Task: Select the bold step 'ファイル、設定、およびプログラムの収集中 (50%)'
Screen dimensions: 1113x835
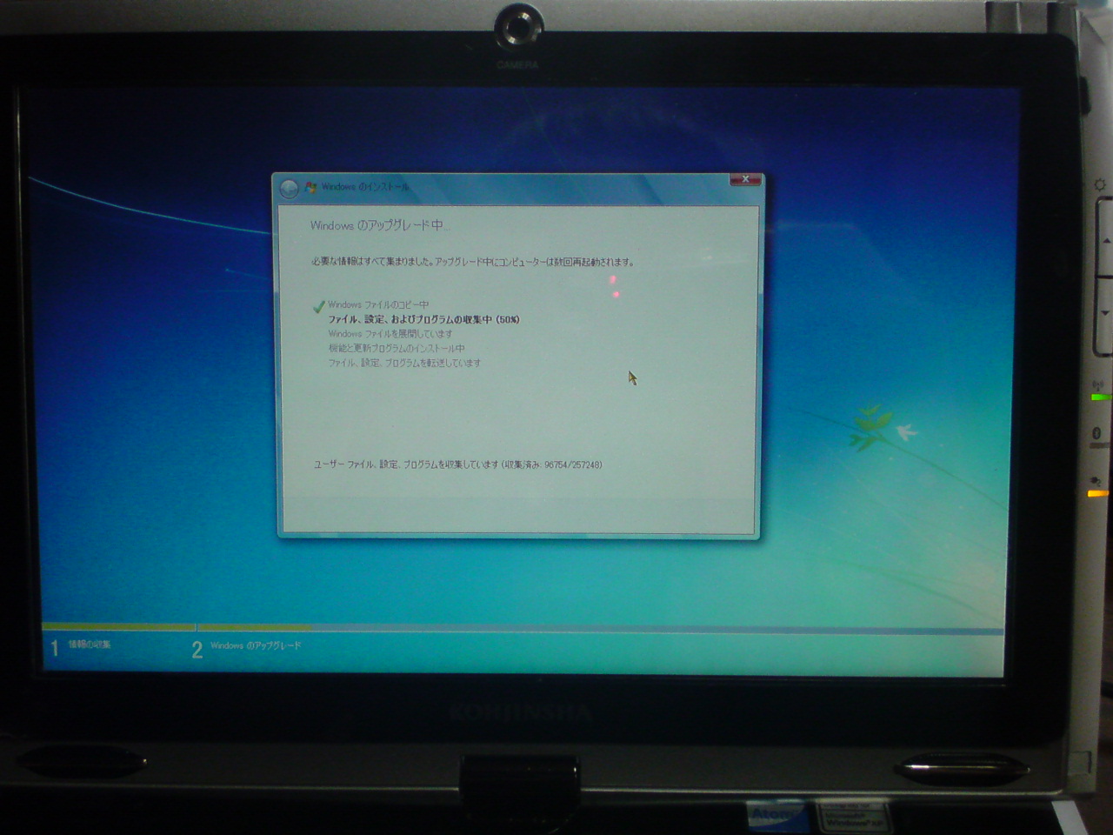Action: click(423, 319)
